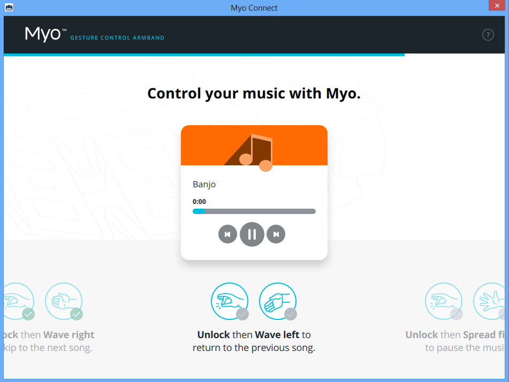Image resolution: width=509 pixels, height=382 pixels.
Task: Click the song playback progress bar
Action: click(254, 211)
